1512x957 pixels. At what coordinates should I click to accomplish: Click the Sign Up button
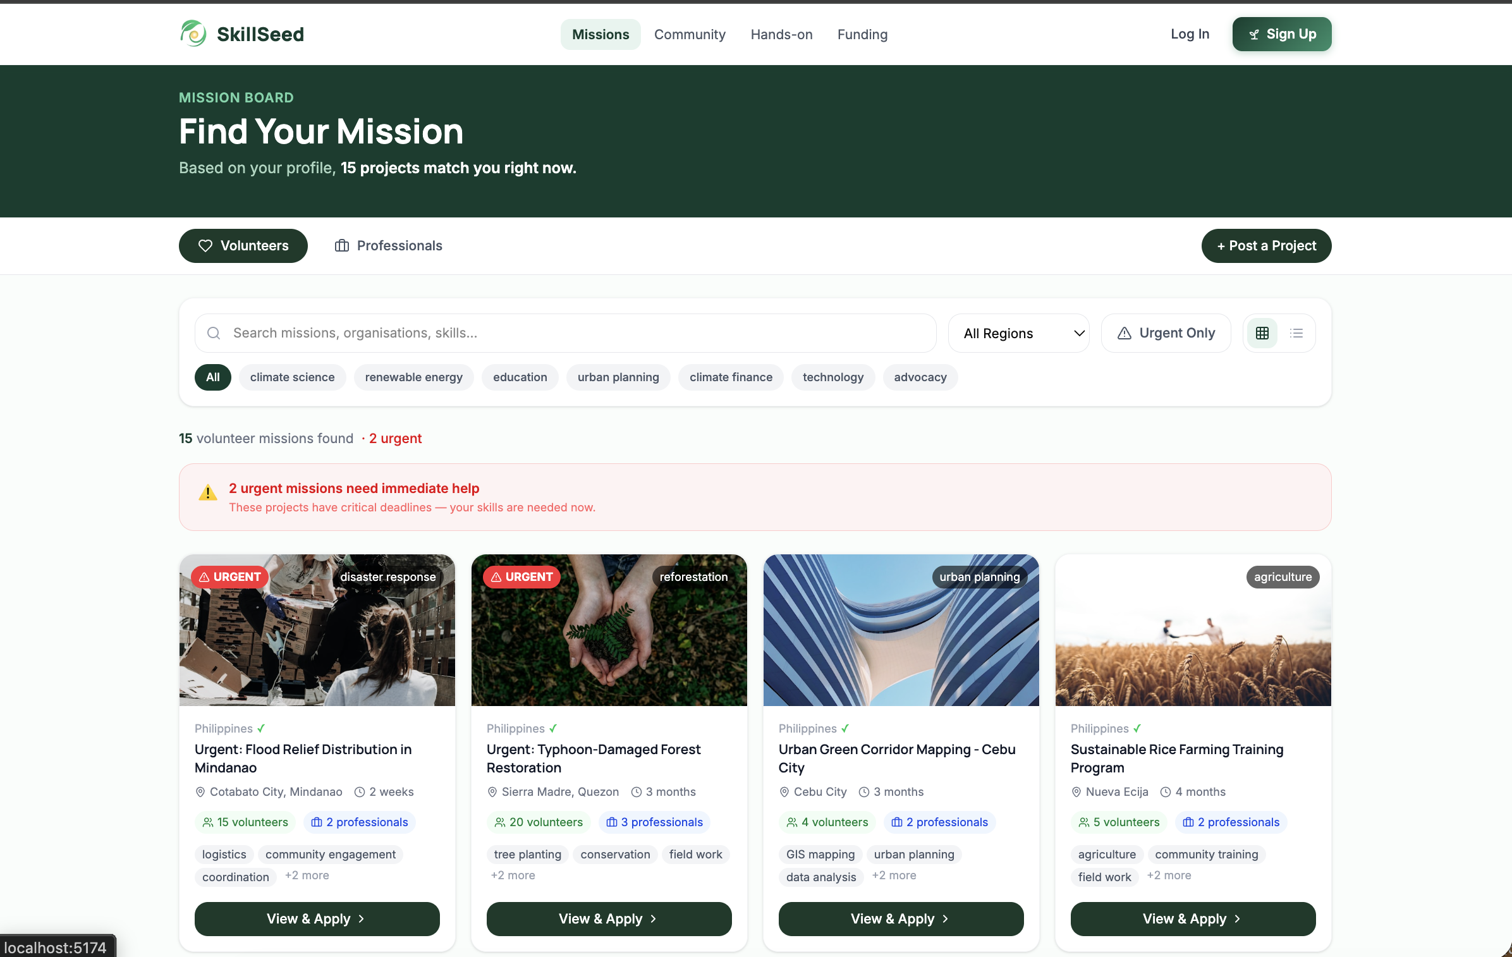(x=1282, y=34)
